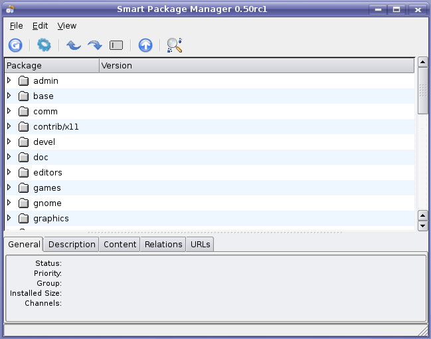
Task: Maximize the Smart Package Manager window
Action: (396, 9)
